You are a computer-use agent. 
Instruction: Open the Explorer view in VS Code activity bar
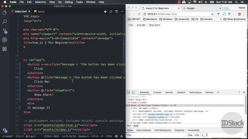click(x=5, y=13)
